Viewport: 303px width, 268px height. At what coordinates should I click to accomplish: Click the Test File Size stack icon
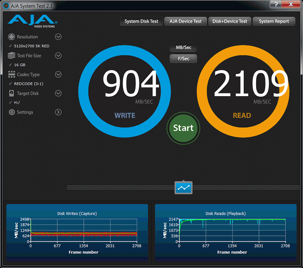click(x=11, y=55)
